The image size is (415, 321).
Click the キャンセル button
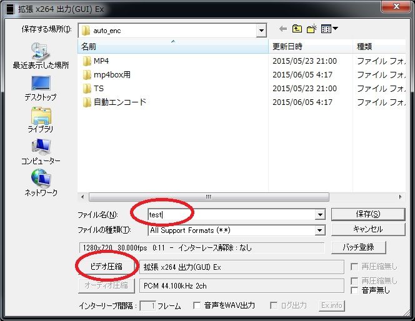pos(368,229)
